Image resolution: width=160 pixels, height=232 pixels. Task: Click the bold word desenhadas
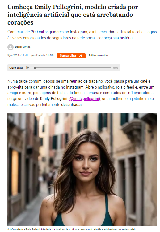click(x=72, y=104)
